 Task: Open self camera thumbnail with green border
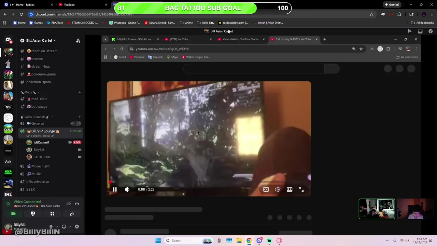pos(377,209)
